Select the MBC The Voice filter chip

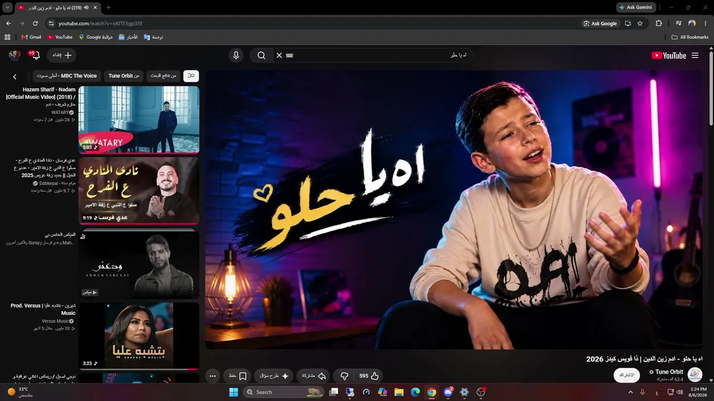pyautogui.click(x=67, y=76)
